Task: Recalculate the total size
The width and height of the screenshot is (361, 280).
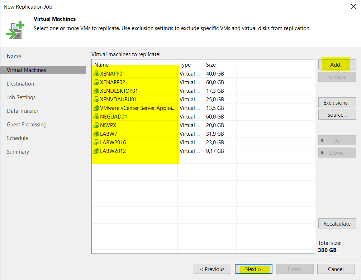Action: pyautogui.click(x=337, y=223)
